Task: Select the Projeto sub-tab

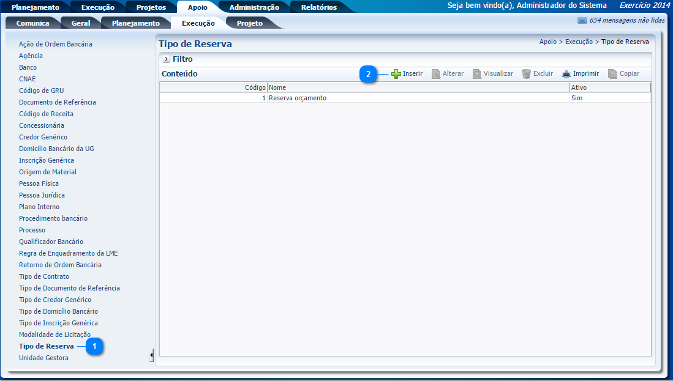Action: (x=249, y=23)
